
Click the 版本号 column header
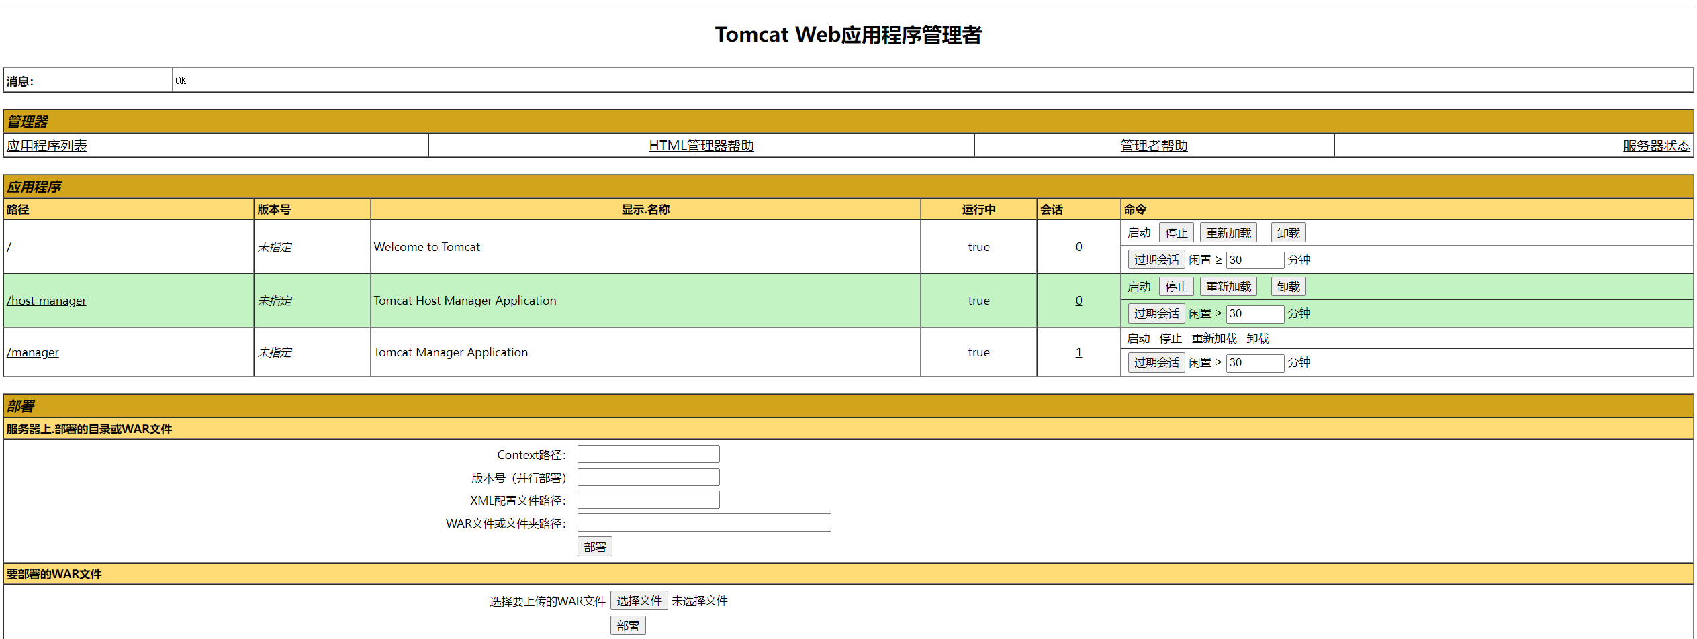tap(274, 209)
